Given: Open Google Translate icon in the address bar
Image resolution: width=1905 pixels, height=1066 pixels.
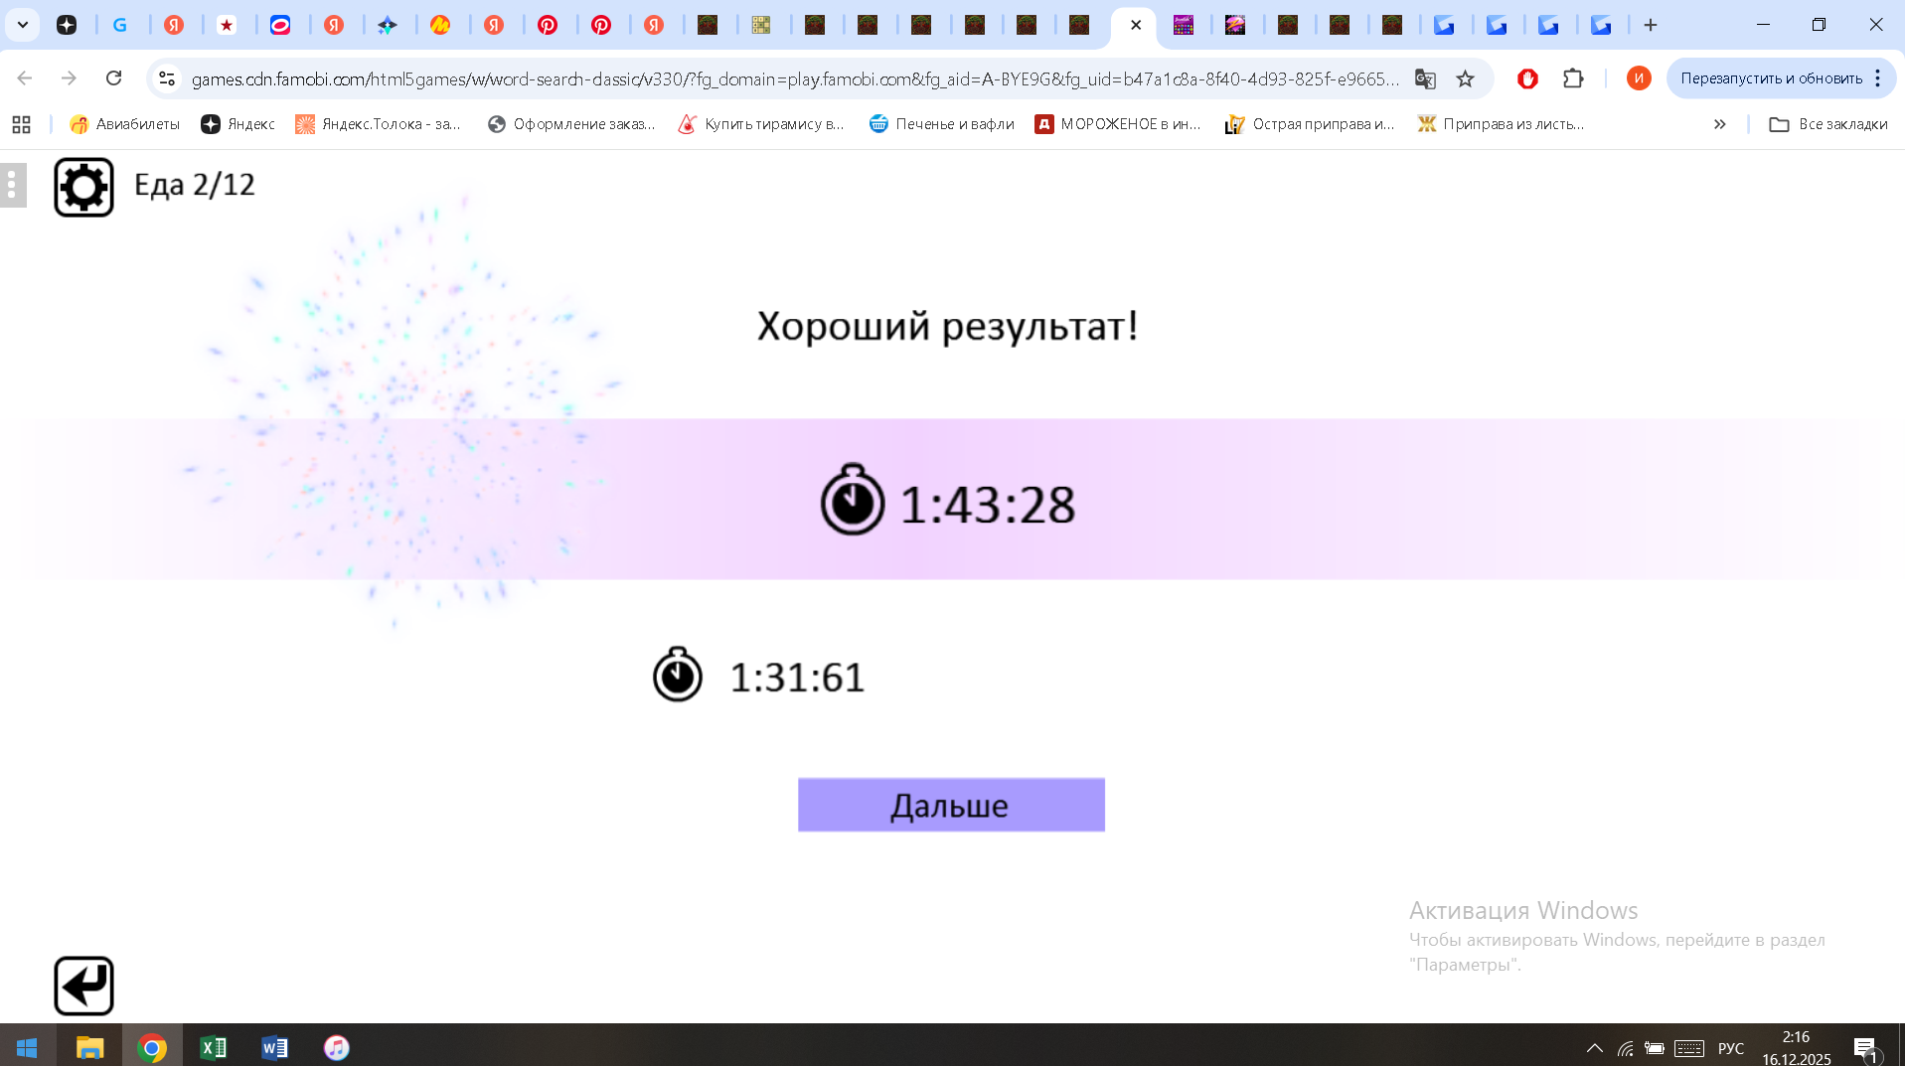Looking at the screenshot, I should [1425, 78].
